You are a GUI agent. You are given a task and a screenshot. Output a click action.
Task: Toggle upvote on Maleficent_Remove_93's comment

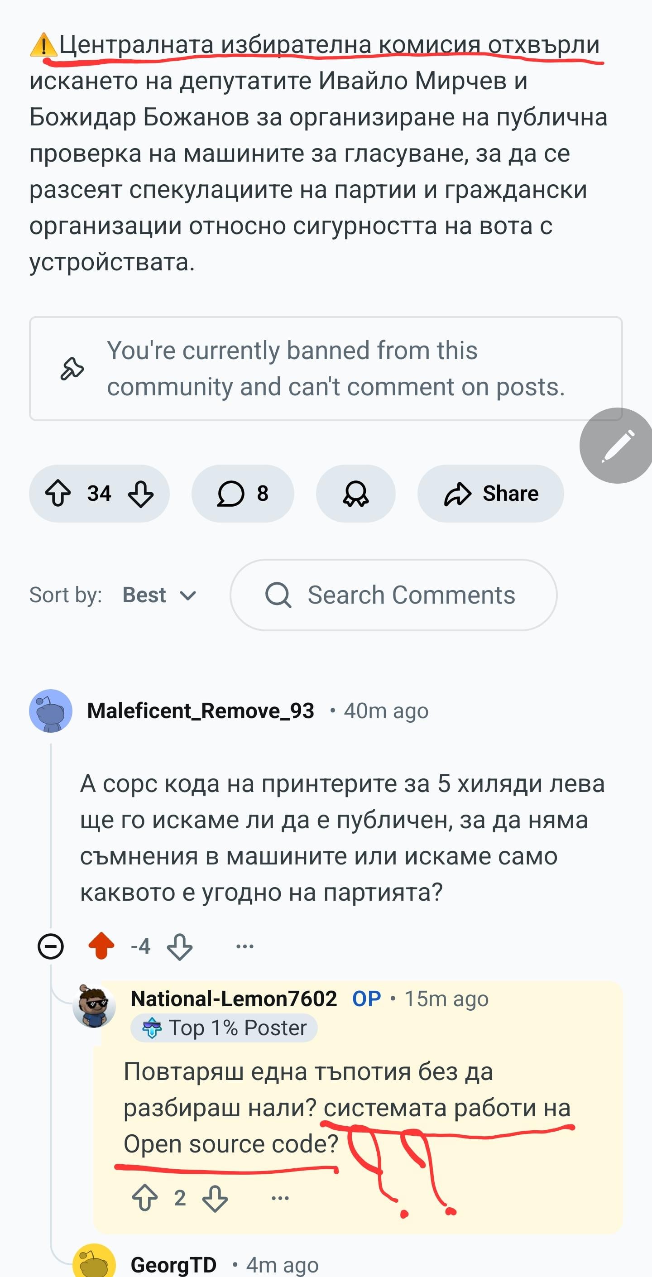(x=101, y=946)
